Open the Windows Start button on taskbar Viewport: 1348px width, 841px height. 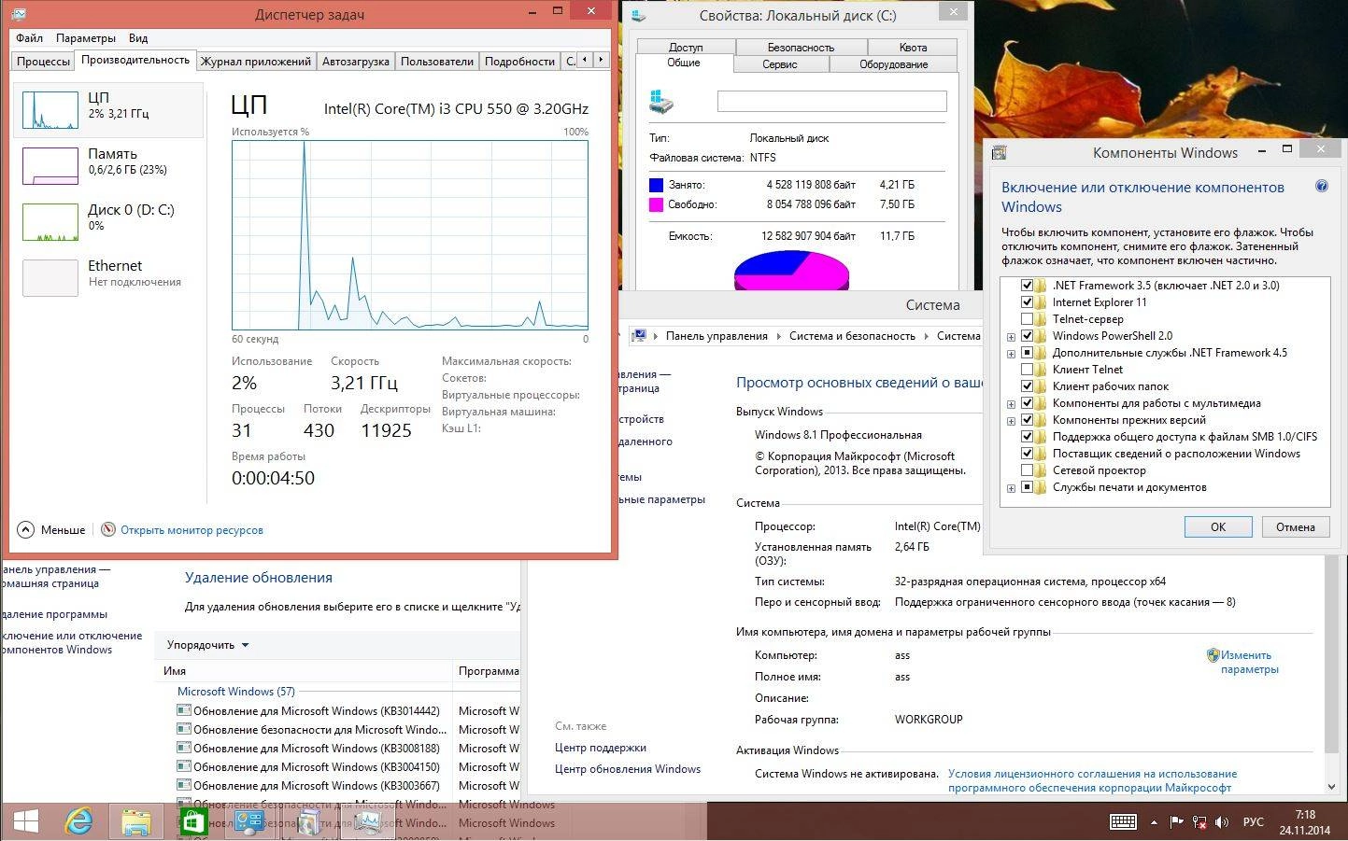25,821
